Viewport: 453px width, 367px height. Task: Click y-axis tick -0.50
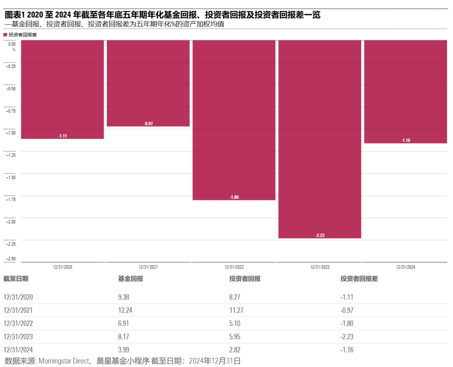coord(11,89)
